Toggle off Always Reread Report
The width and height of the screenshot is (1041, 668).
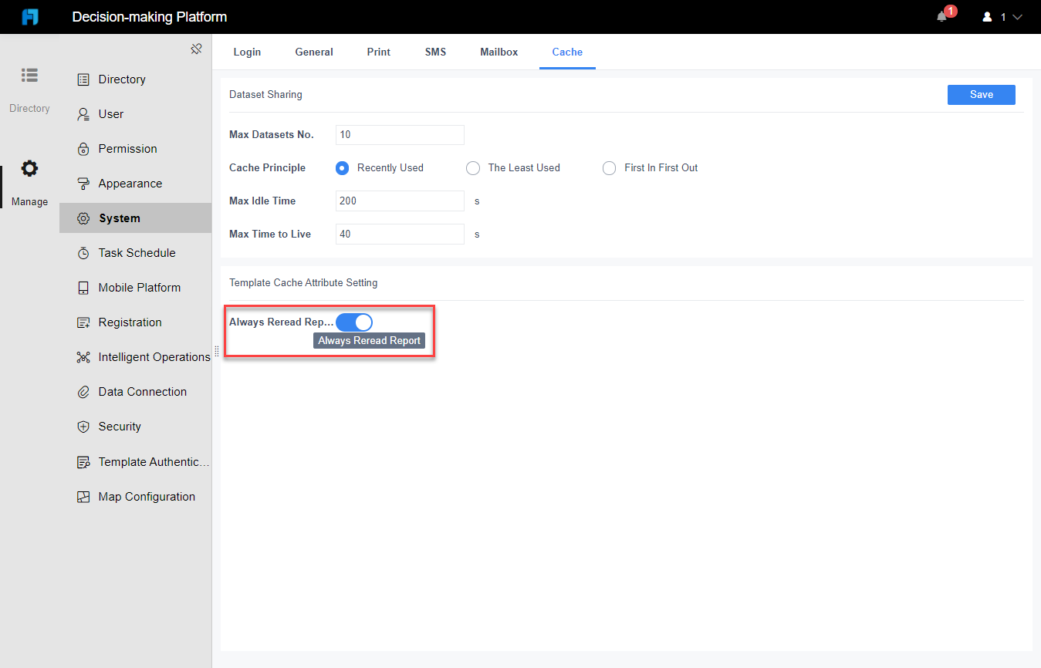[x=354, y=322]
